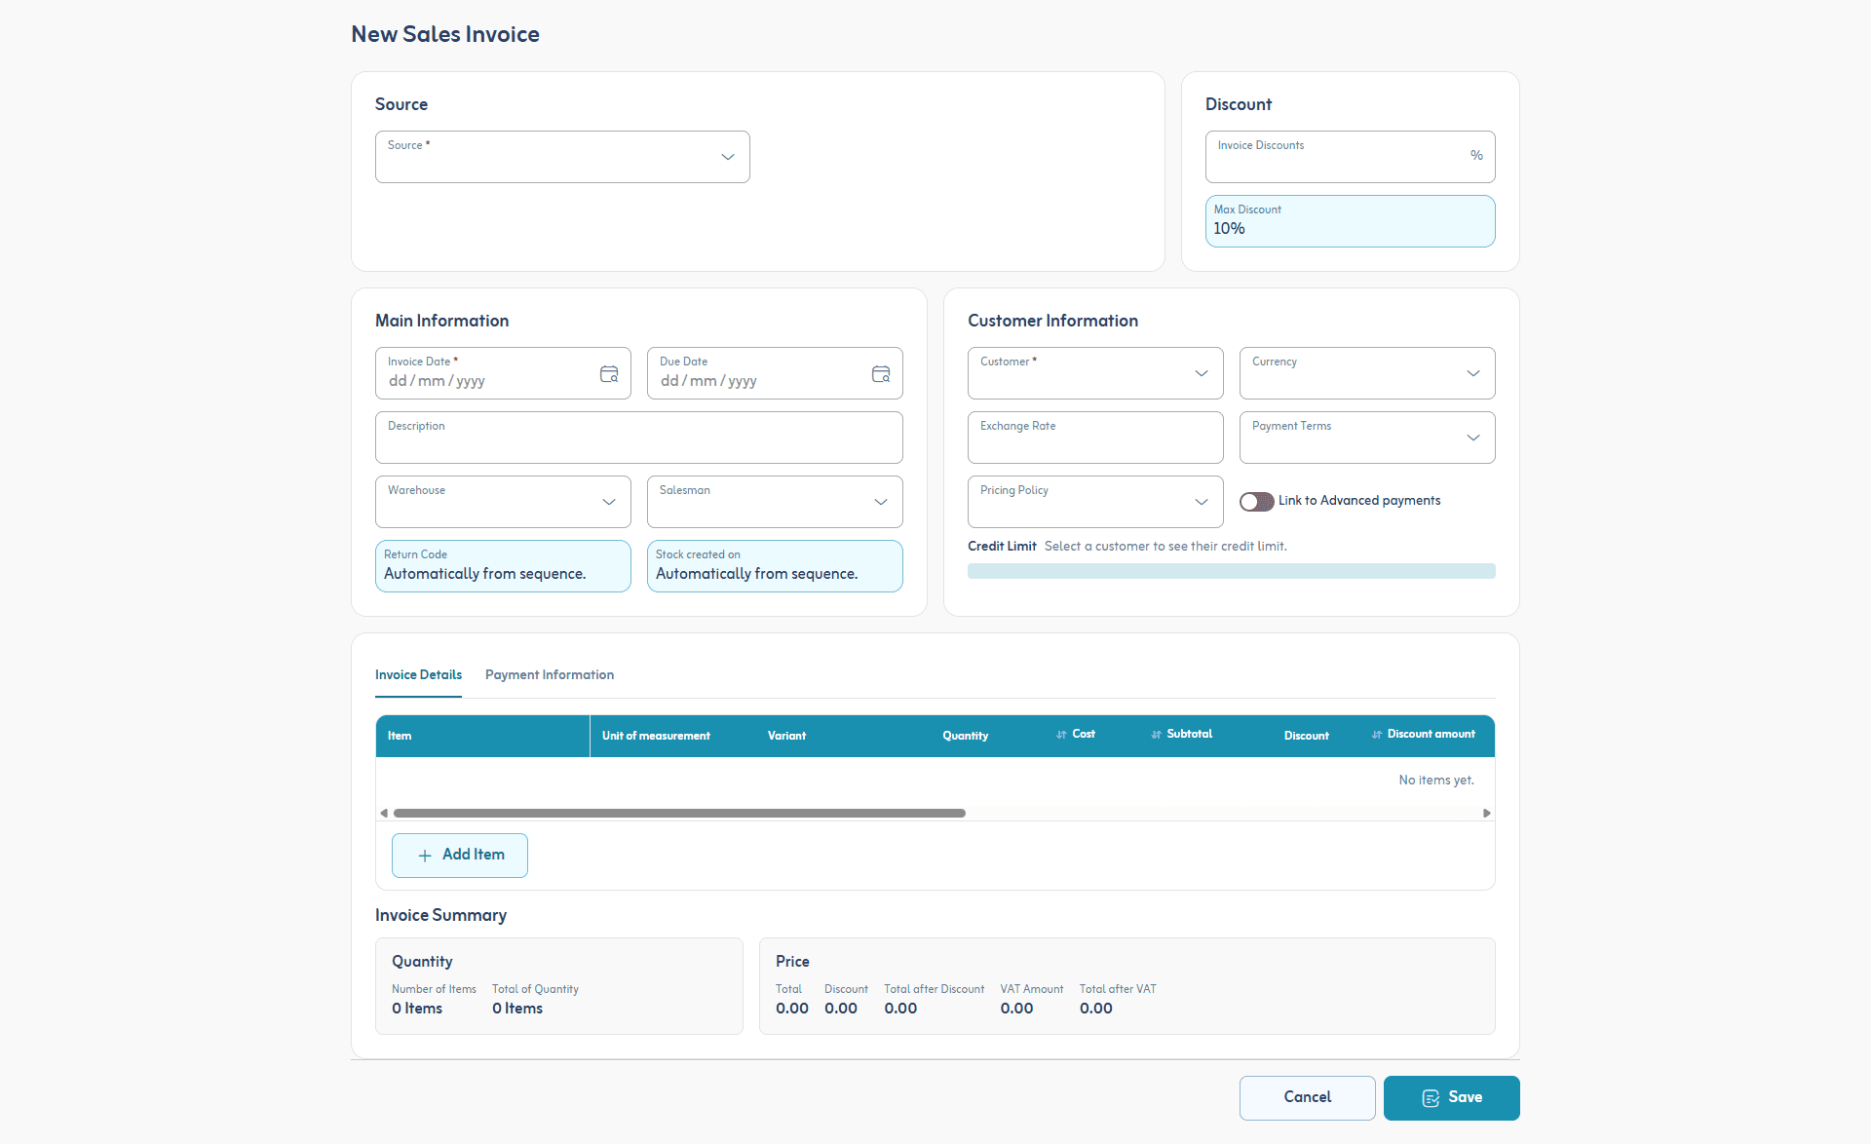This screenshot has height=1144, width=1871.
Task: Click the sort icon beside Cost column
Action: [1061, 735]
